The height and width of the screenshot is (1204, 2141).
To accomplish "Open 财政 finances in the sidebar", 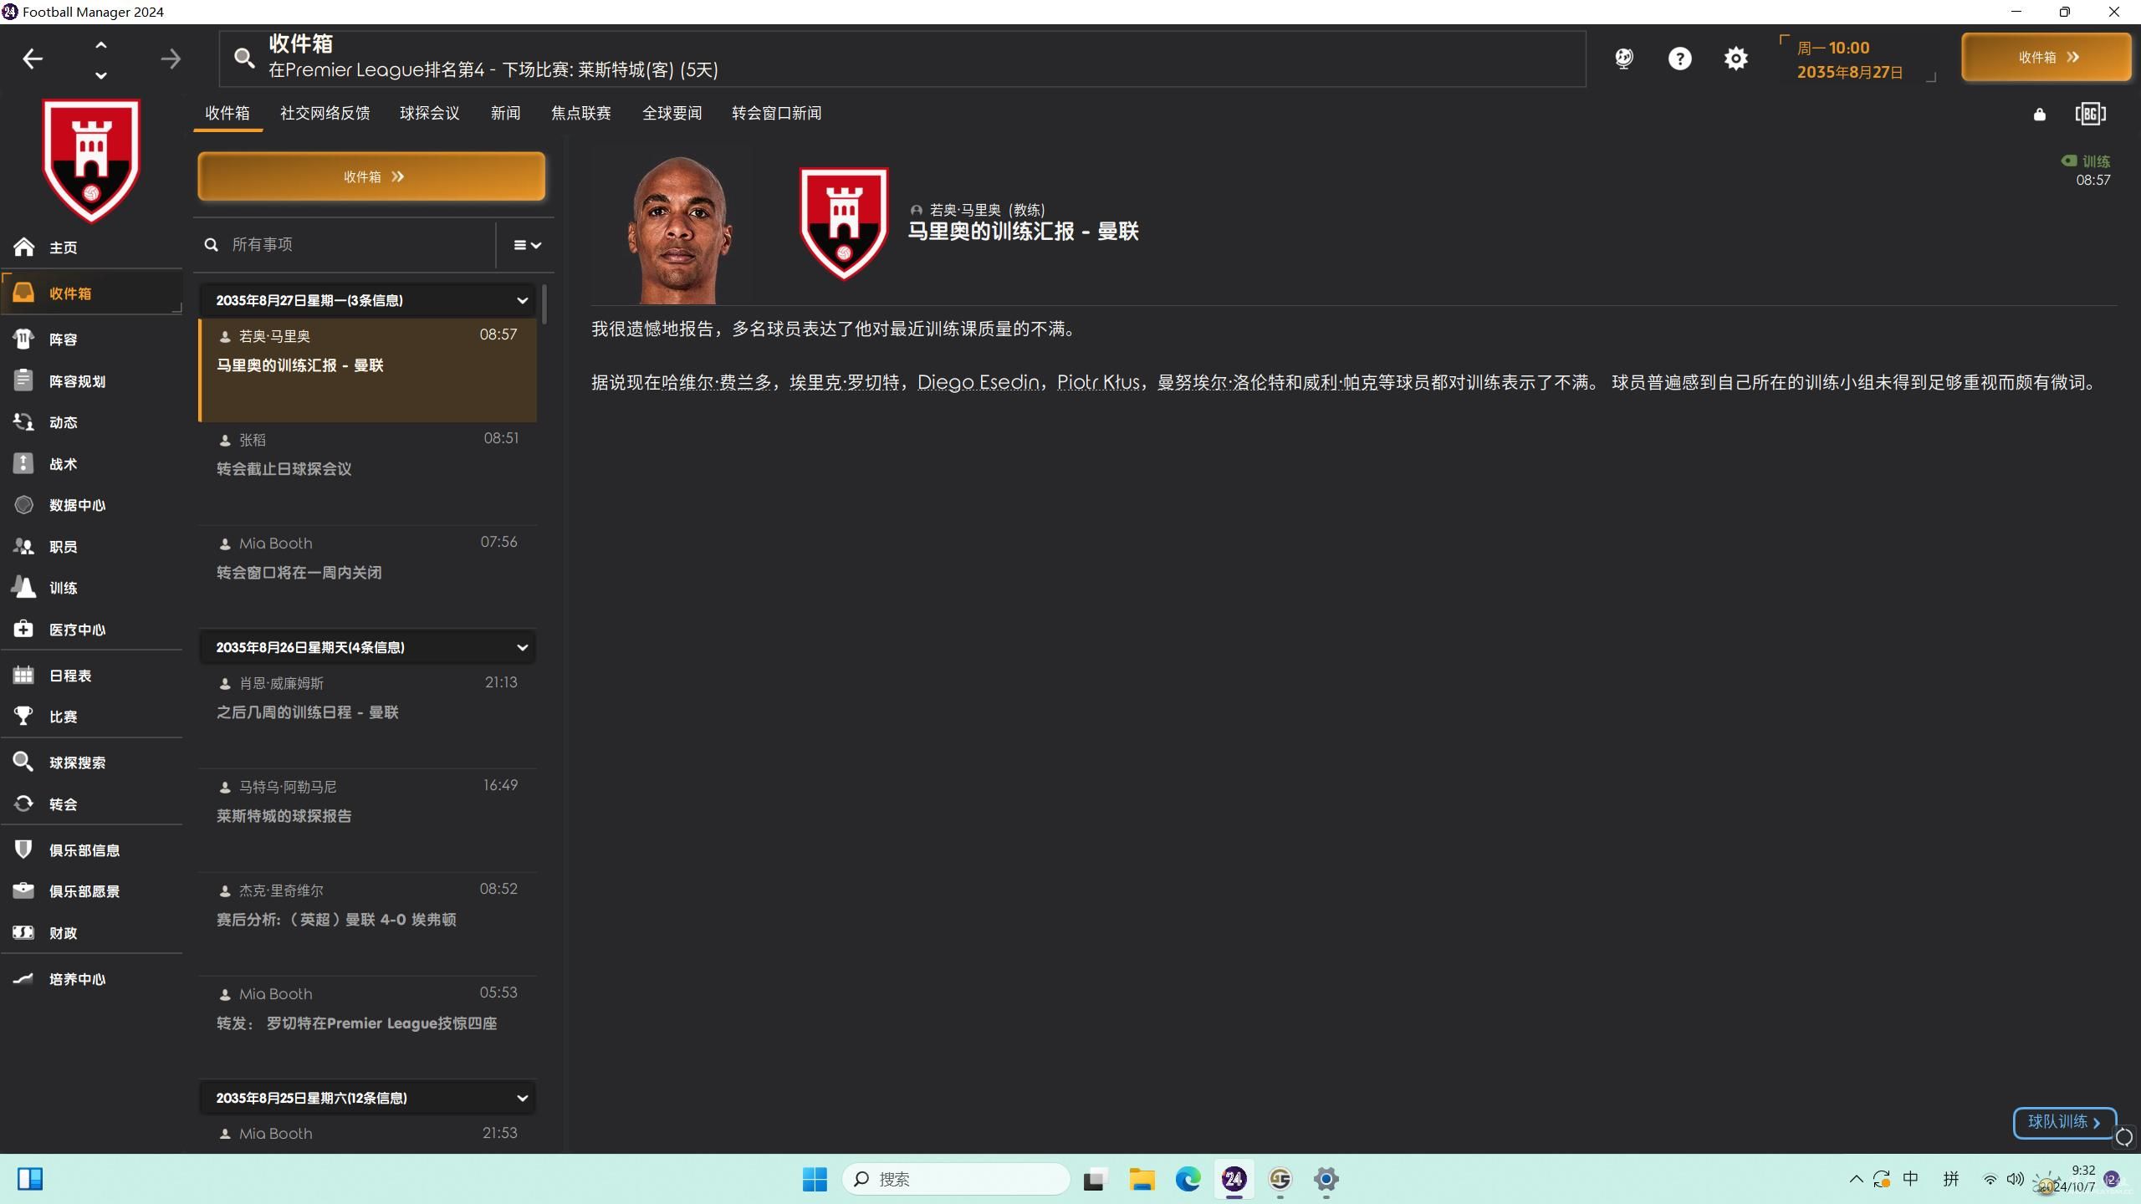I will click(x=92, y=933).
